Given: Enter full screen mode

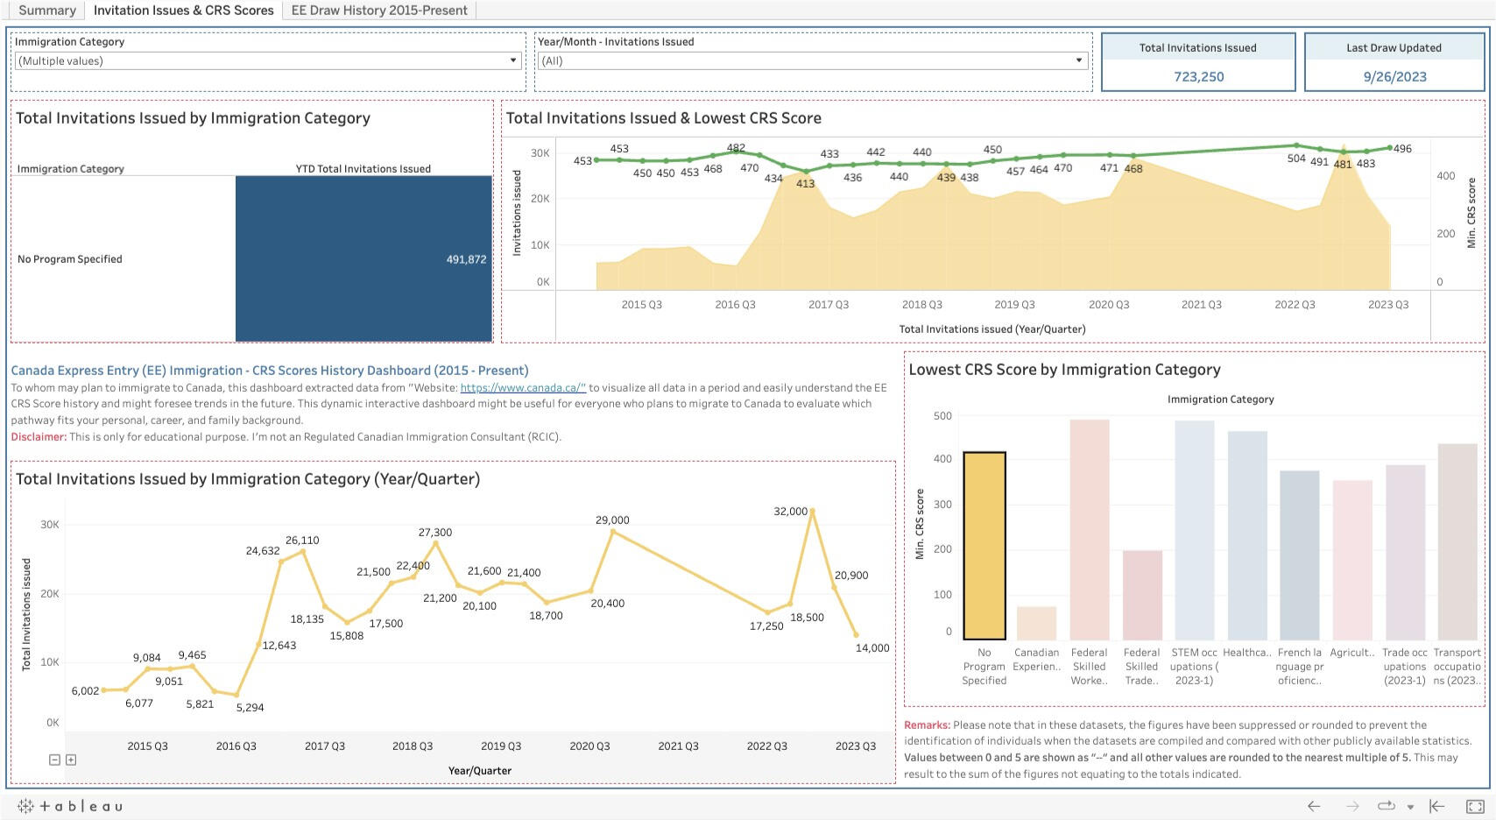Looking at the screenshot, I should pos(1475,806).
